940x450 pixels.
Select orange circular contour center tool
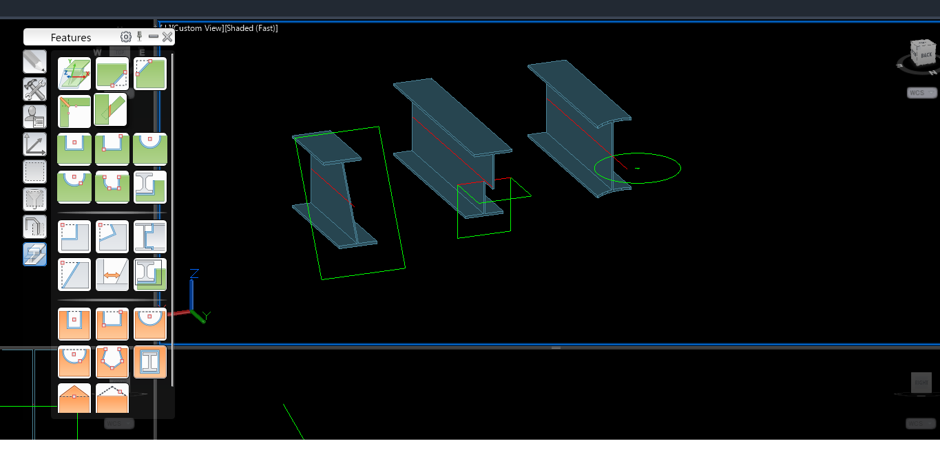pos(150,324)
